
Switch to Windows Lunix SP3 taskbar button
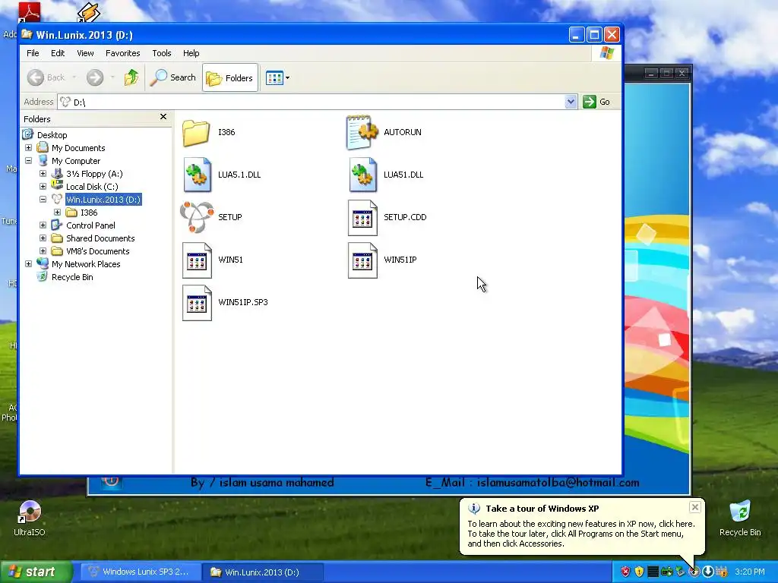[141, 572]
